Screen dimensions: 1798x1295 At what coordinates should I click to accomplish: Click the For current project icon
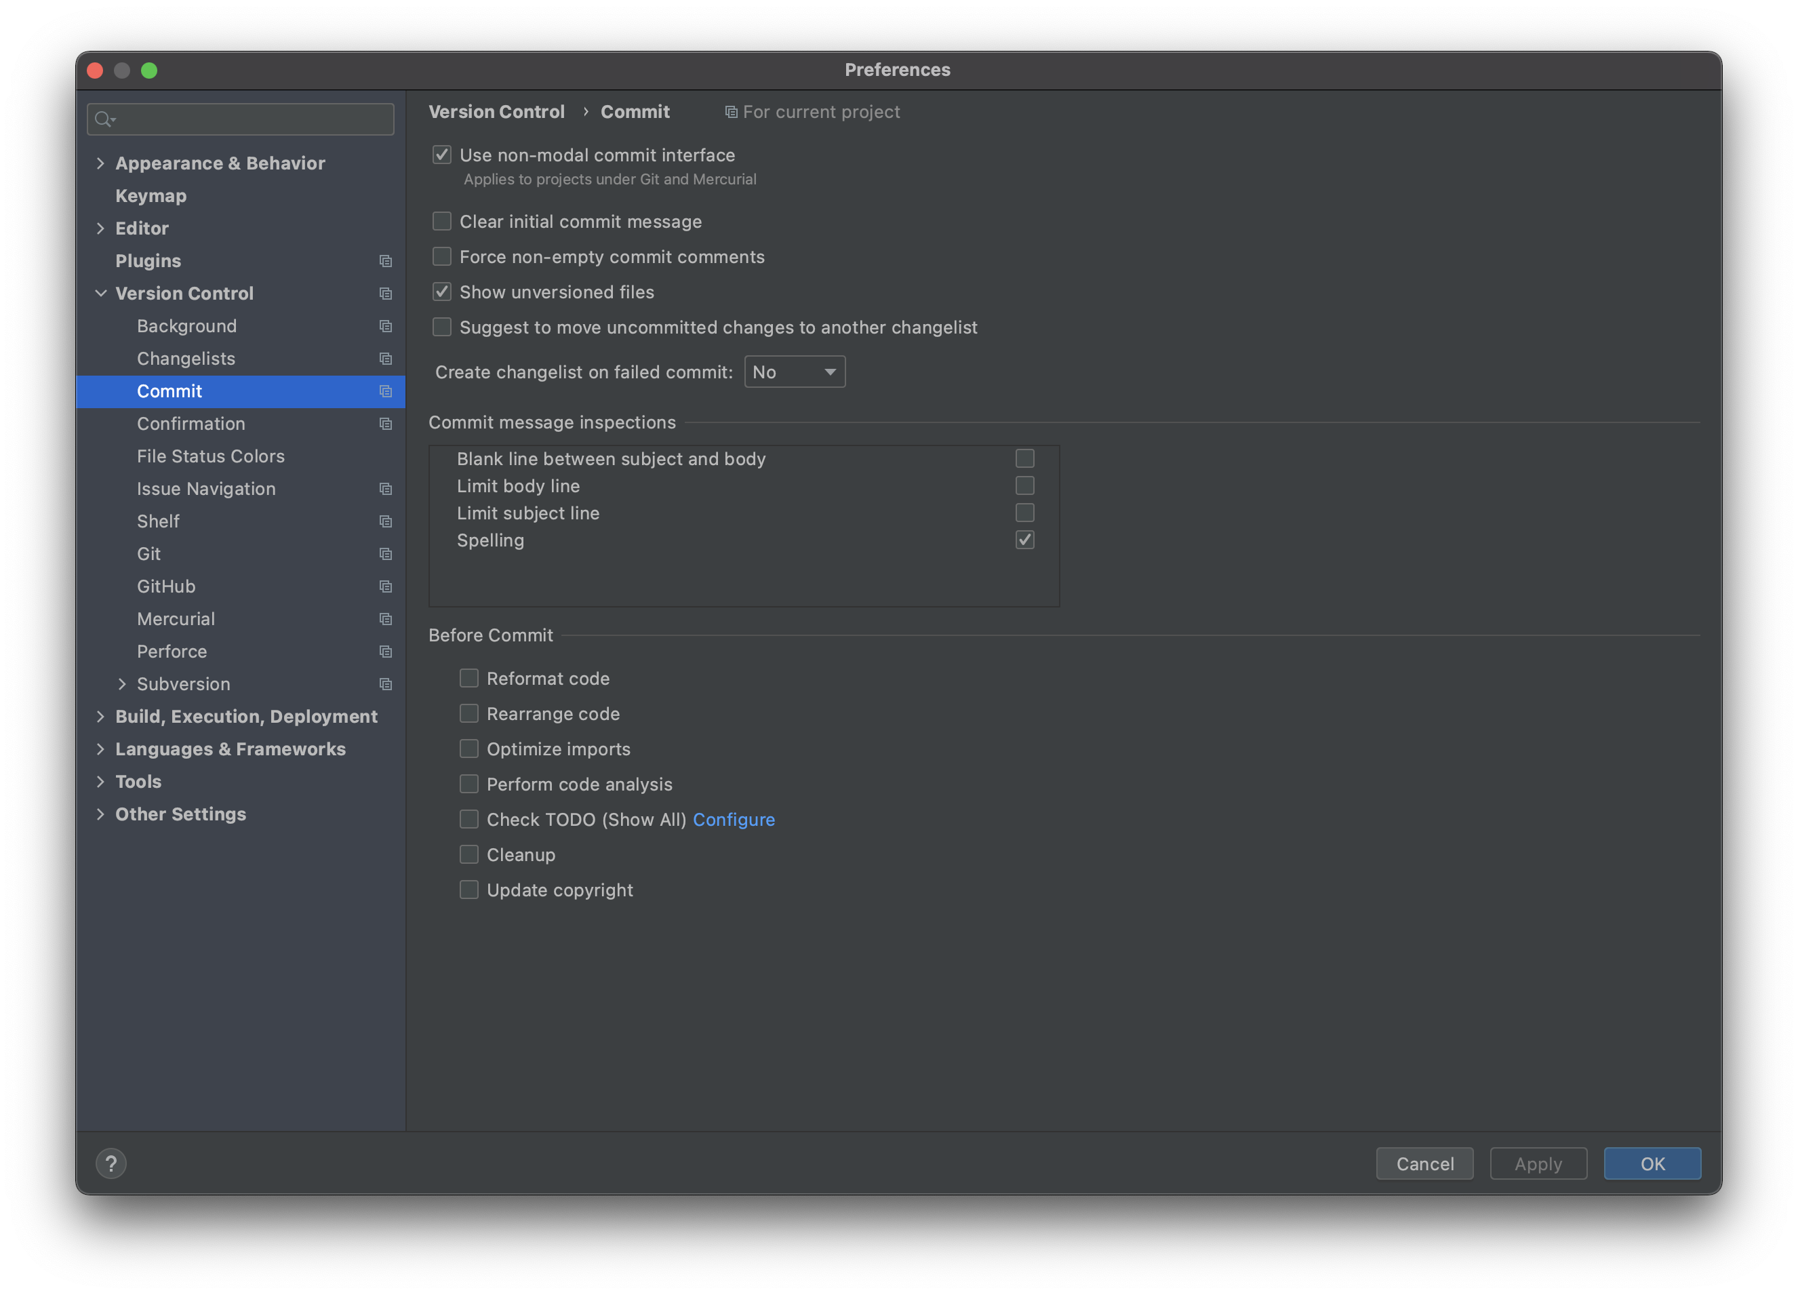click(731, 112)
